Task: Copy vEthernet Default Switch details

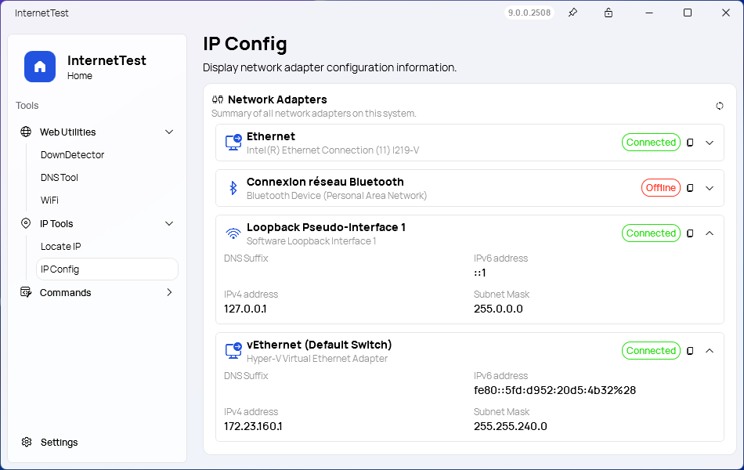Action: 691,350
